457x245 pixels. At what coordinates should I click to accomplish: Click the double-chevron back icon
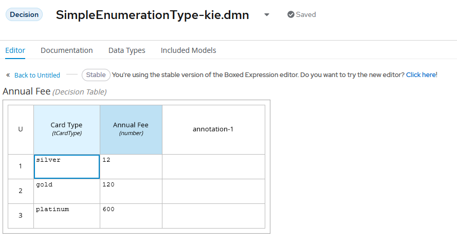click(8, 75)
